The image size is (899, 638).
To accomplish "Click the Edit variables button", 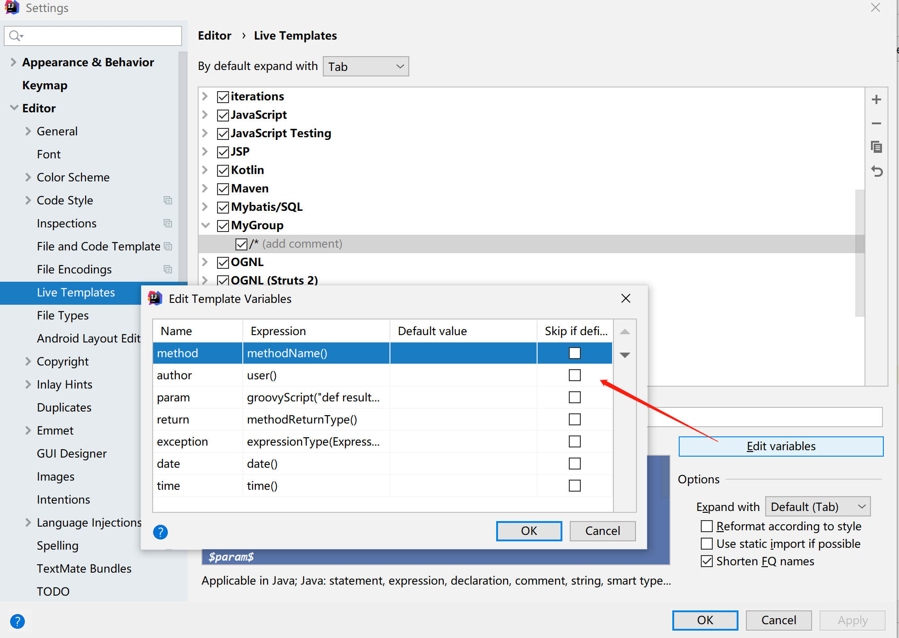I will [x=780, y=446].
